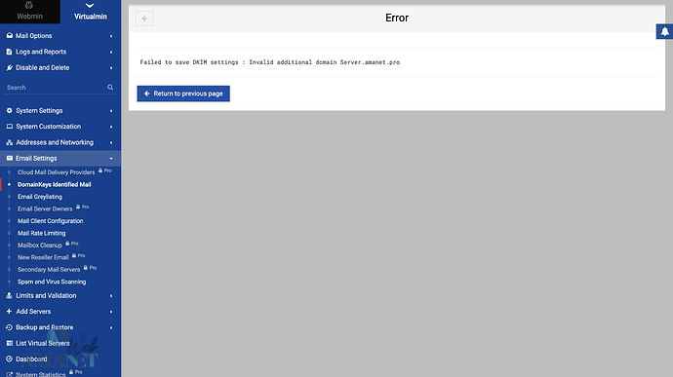Click the System Customization monitor icon

pos(10,126)
